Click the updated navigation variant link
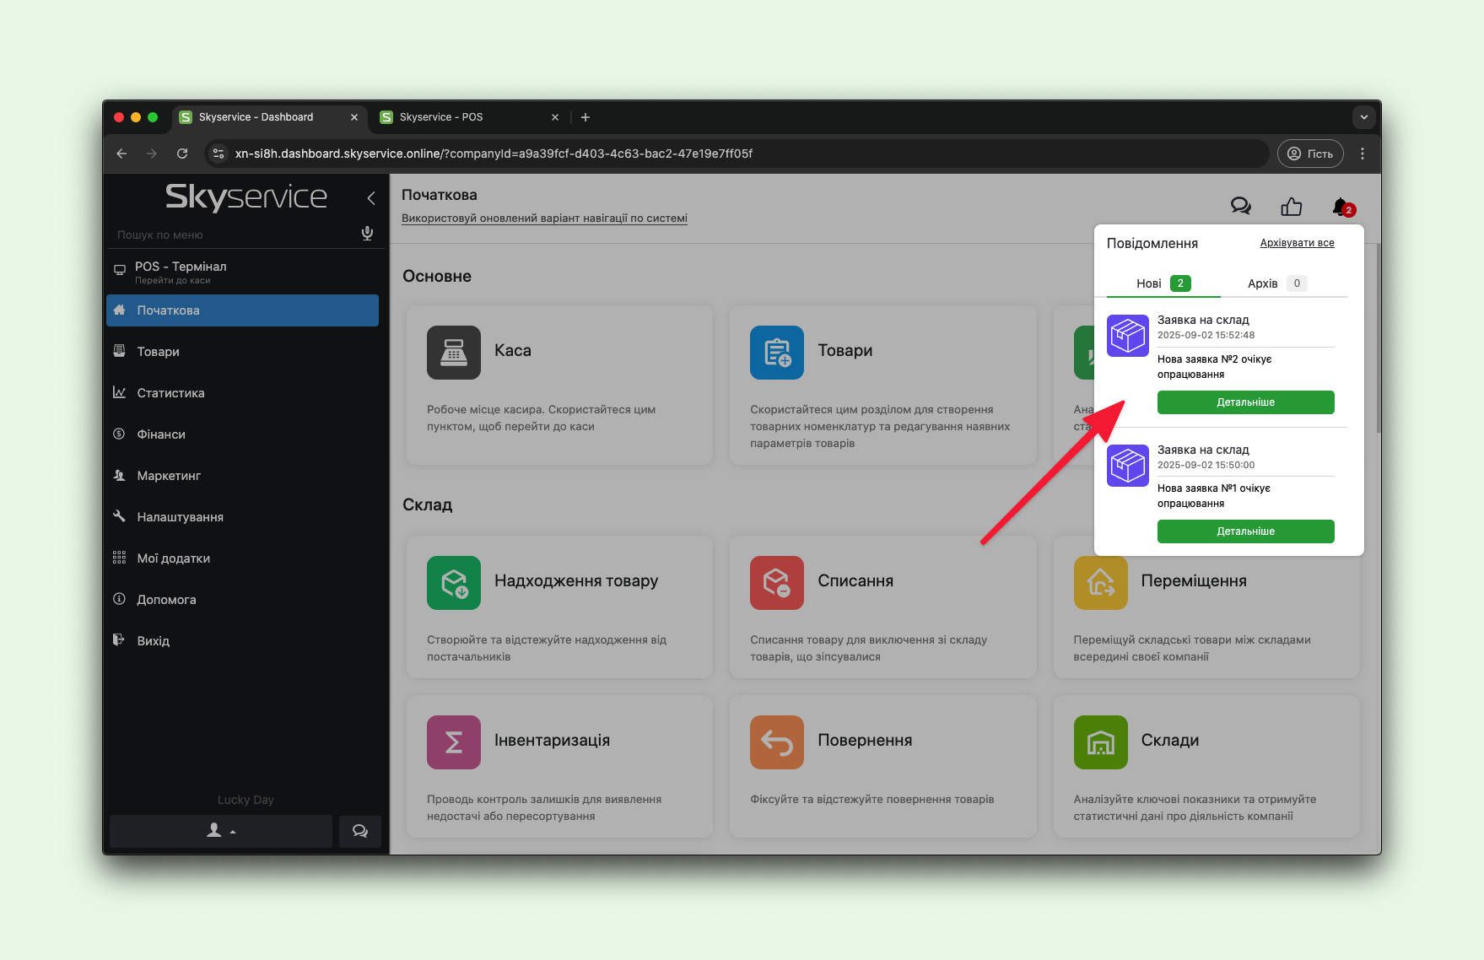The width and height of the screenshot is (1484, 960). tap(544, 218)
